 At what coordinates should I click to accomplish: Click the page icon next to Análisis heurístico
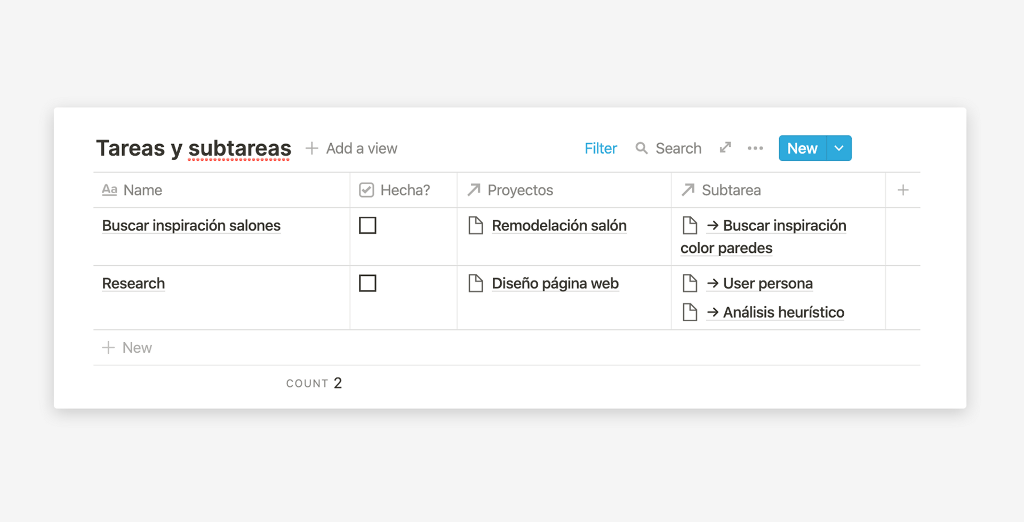pyautogui.click(x=690, y=312)
